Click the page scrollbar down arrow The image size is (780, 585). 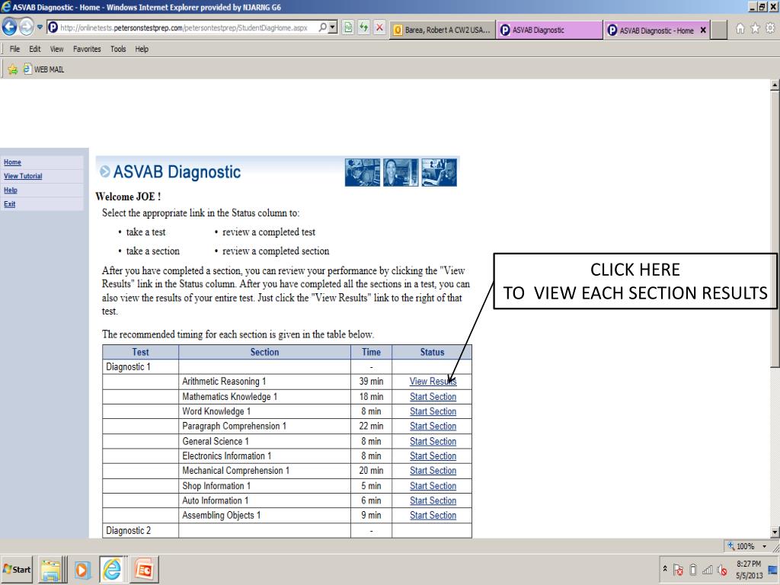click(775, 532)
